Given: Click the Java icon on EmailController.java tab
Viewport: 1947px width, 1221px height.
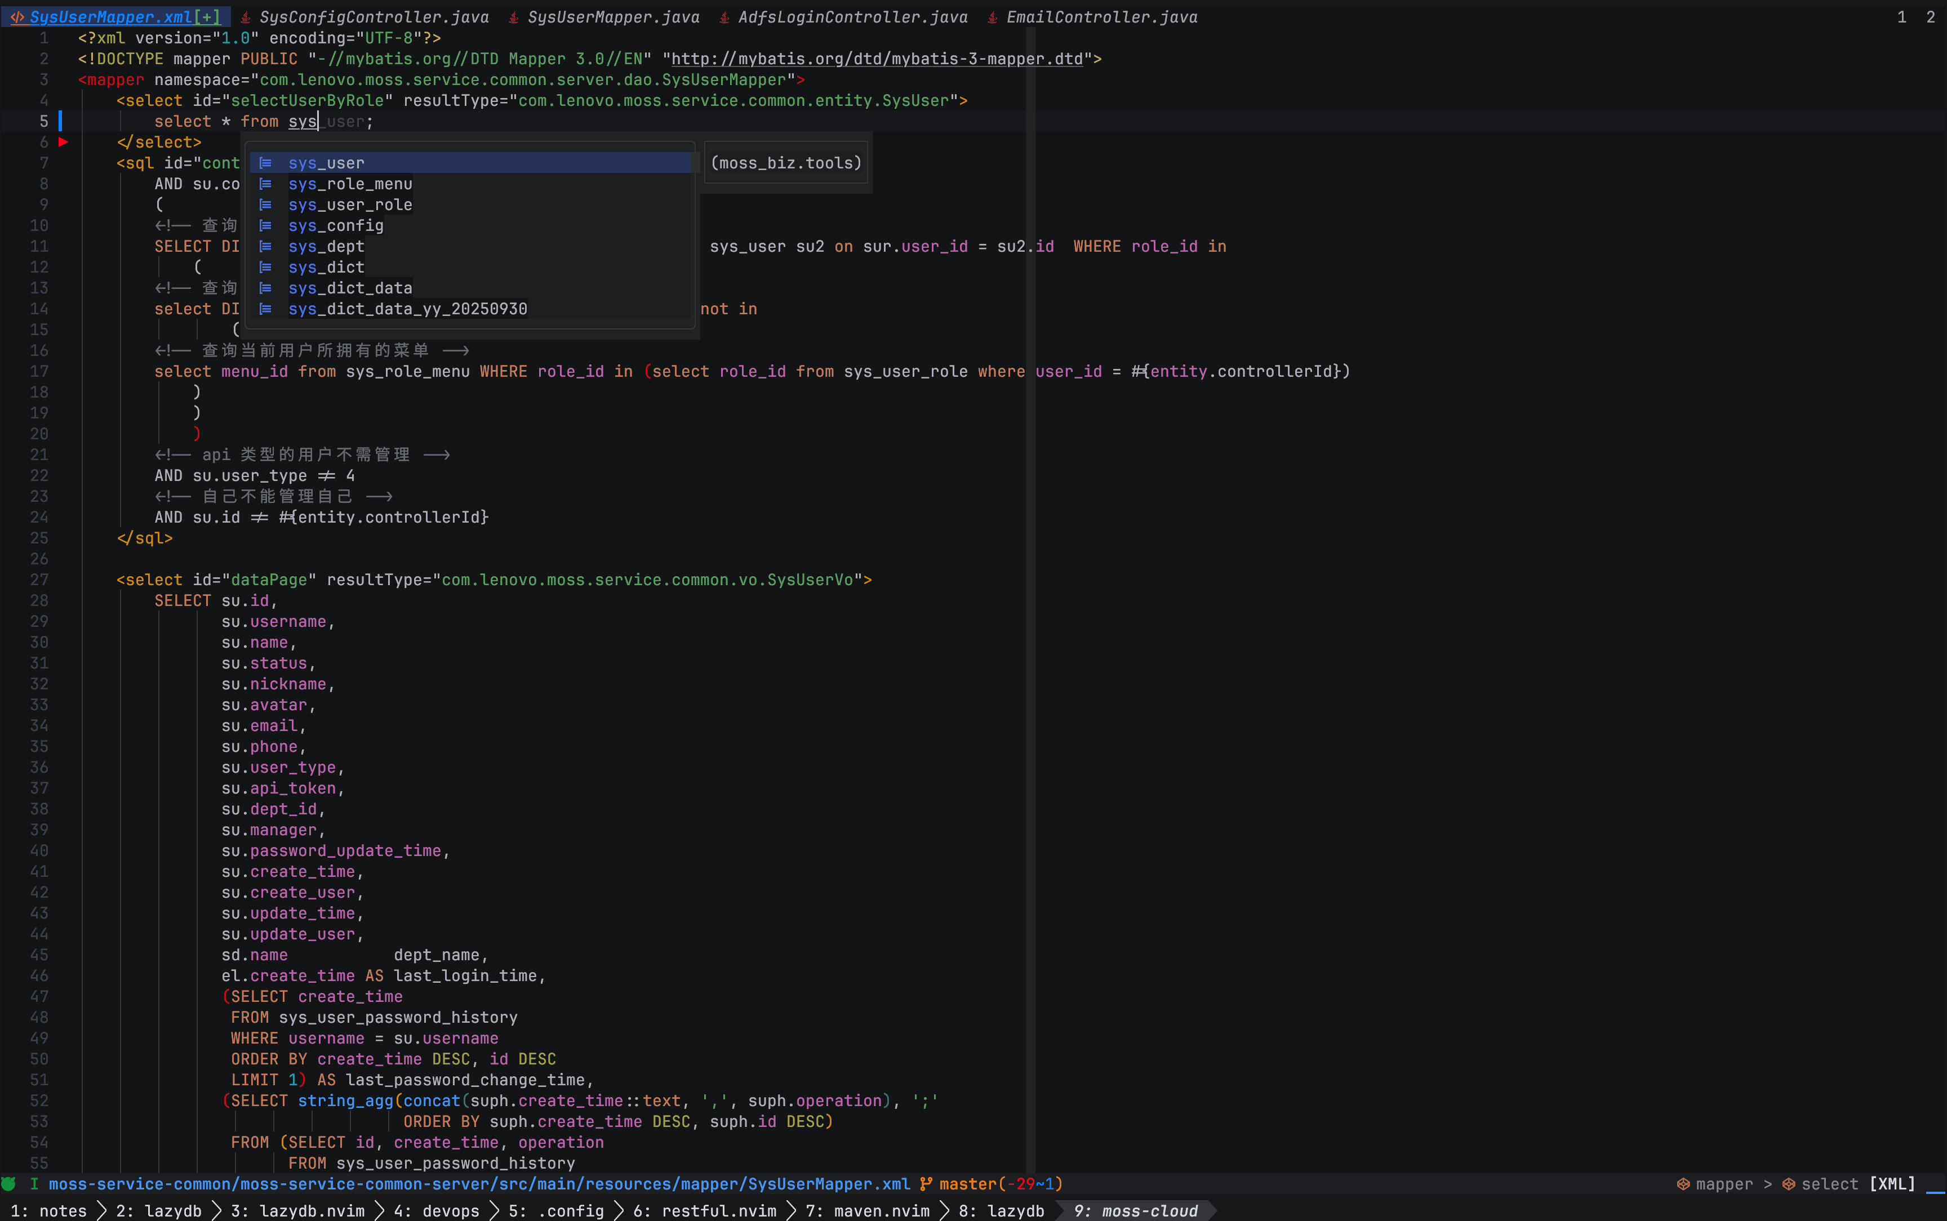Looking at the screenshot, I should [x=993, y=17].
